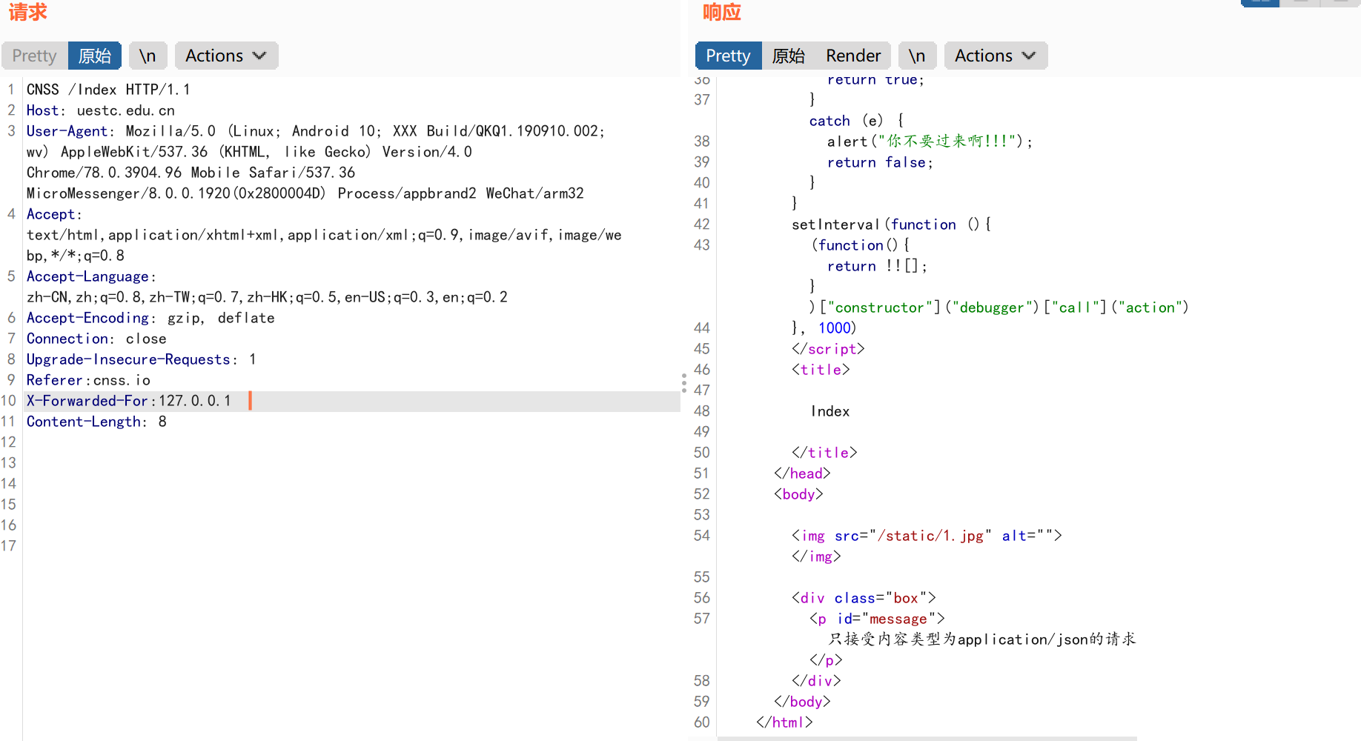Click the alert("你不要过来啊!!!") line
The image size is (1361, 741).
click(930, 142)
